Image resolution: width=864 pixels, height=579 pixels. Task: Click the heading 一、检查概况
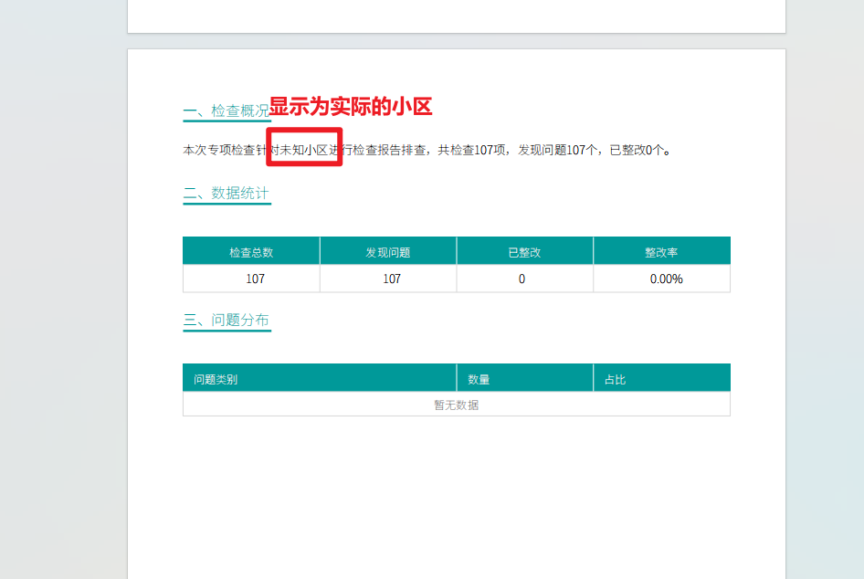point(226,108)
